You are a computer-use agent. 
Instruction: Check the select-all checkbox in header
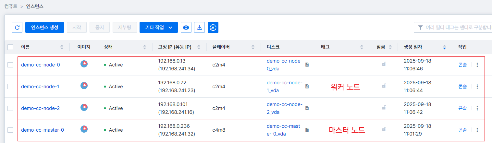[10, 47]
